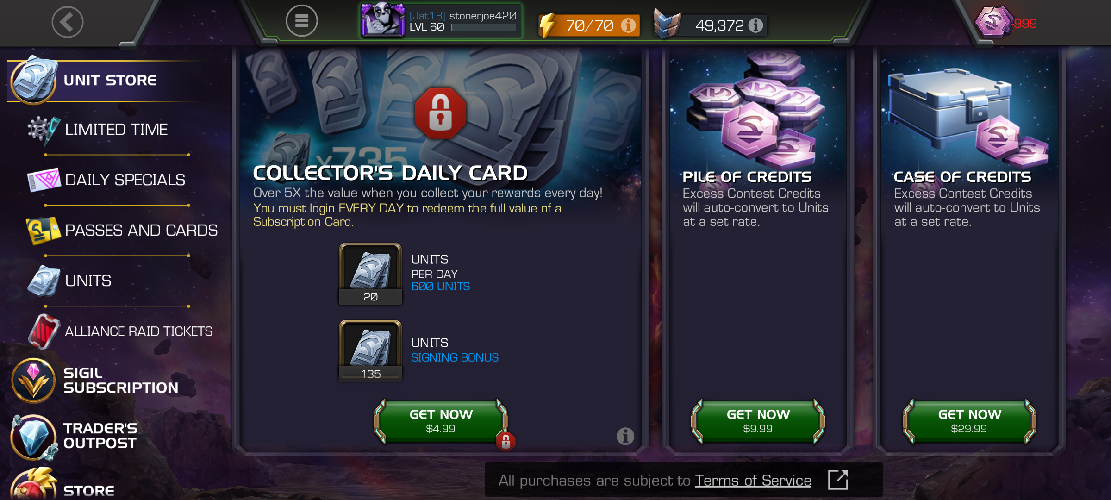This screenshot has height=500, width=1111.
Task: Tap the gold balance info icon
Action: 755,25
